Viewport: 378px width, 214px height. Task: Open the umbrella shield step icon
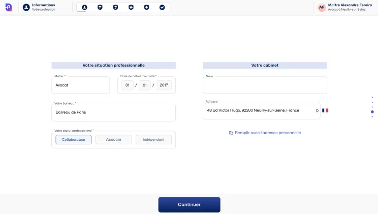pos(100,8)
